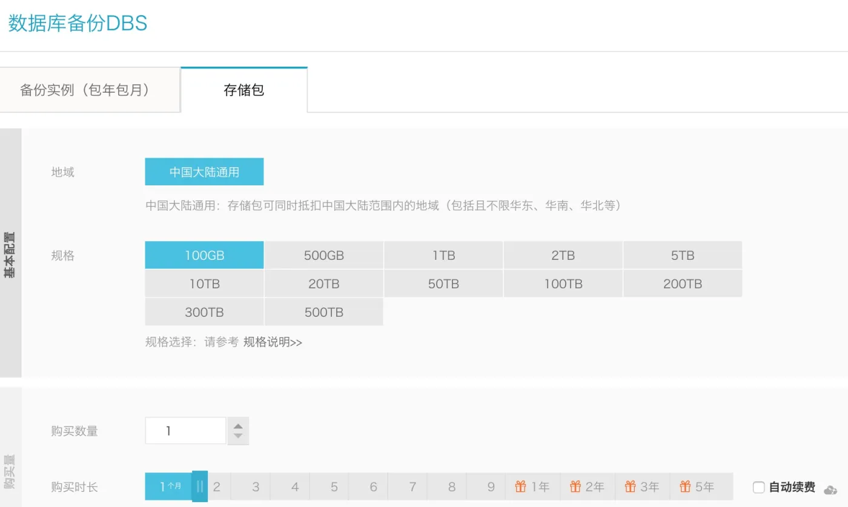Increase purchase quantity with up arrow
Viewport: 848px width, 507px height.
238,425
